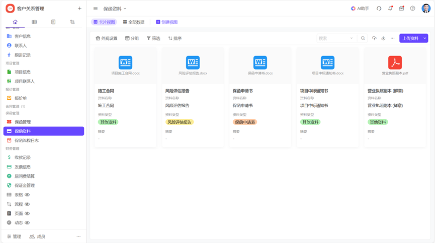Open the AI助手 assistant
This screenshot has height=243, width=435.
(x=360, y=9)
